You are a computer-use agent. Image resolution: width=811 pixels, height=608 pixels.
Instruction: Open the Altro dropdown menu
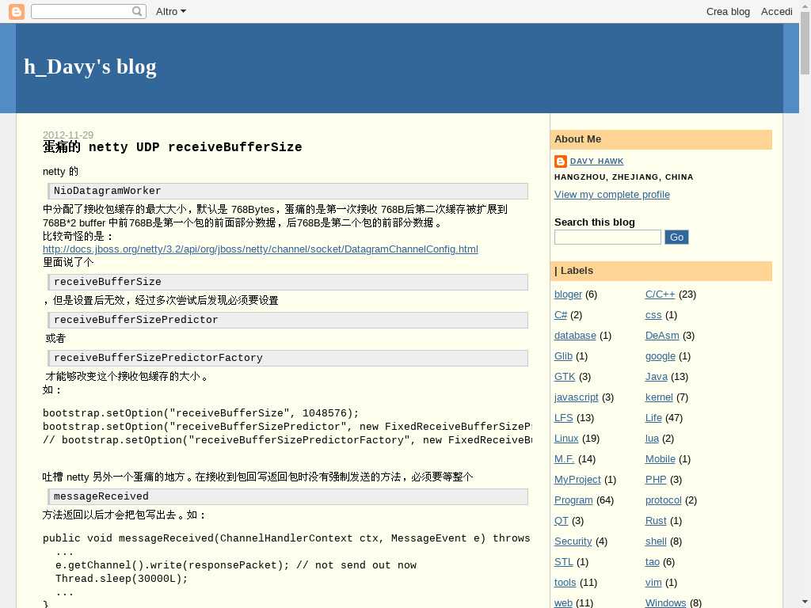pos(171,11)
